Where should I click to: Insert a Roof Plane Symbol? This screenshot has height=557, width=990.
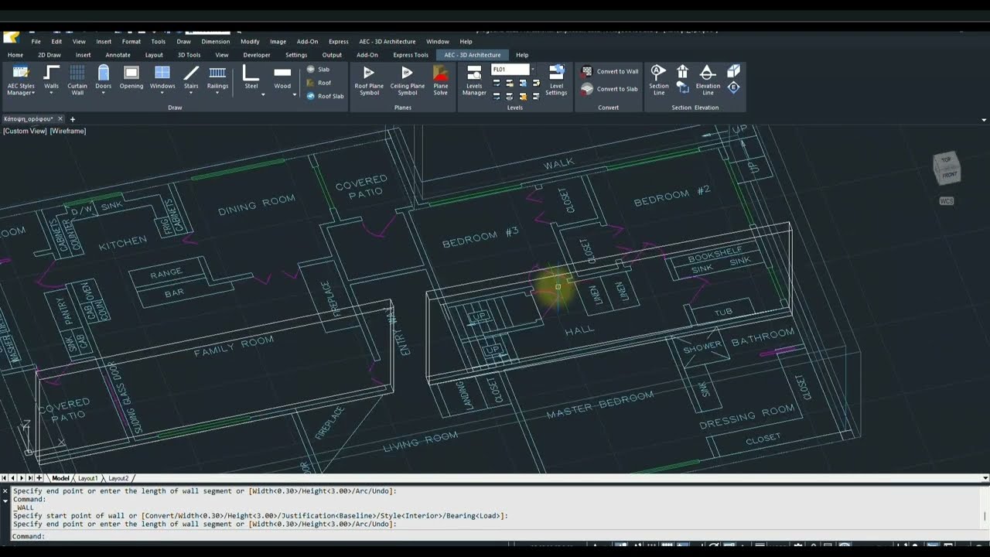[369, 80]
